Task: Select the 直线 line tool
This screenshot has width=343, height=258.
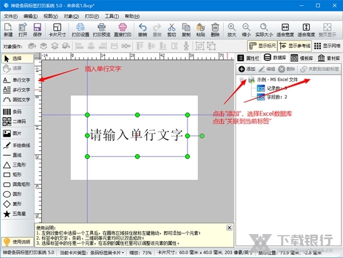Action: 17,155
